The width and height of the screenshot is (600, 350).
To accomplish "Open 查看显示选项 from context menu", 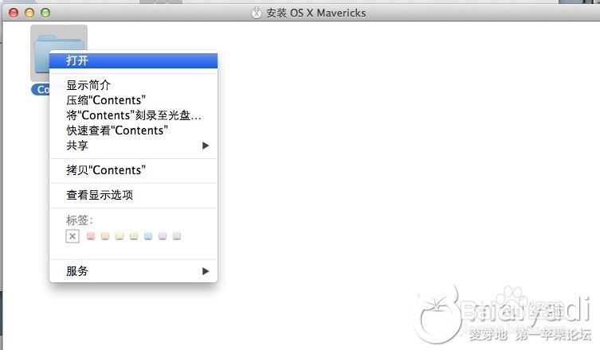I will (100, 195).
